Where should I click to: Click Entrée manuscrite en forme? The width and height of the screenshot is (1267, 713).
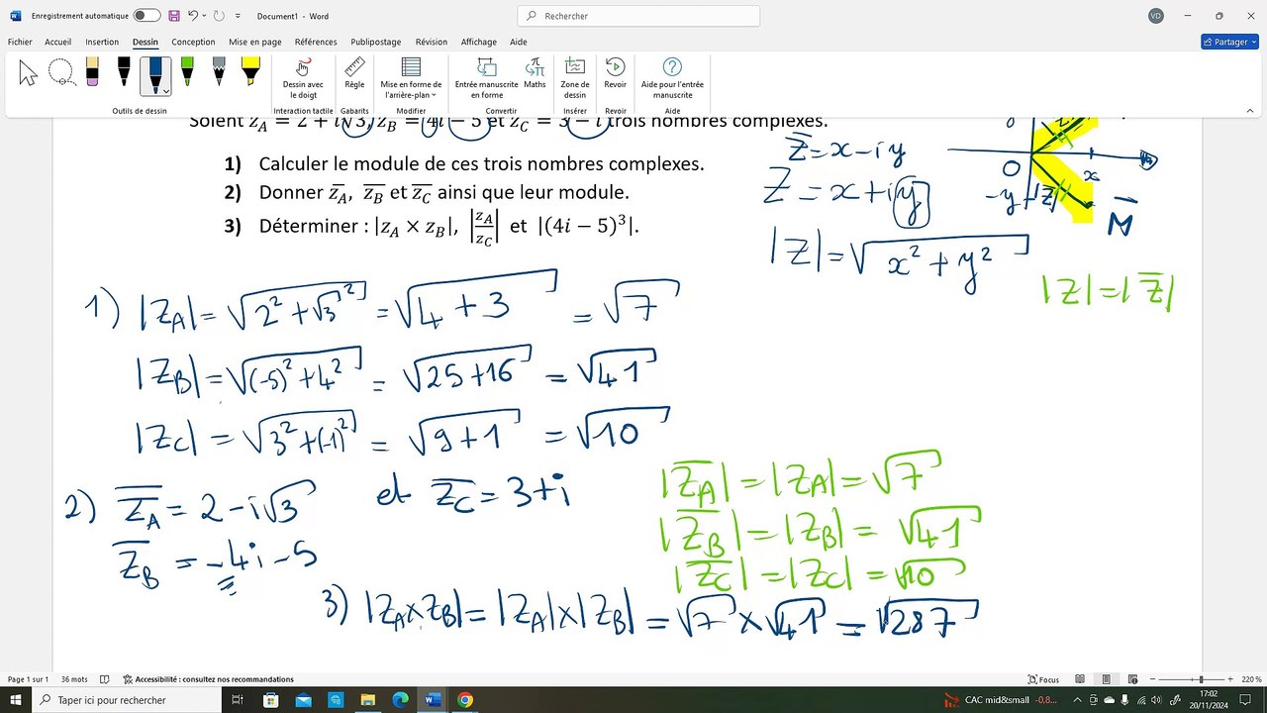[x=486, y=78]
